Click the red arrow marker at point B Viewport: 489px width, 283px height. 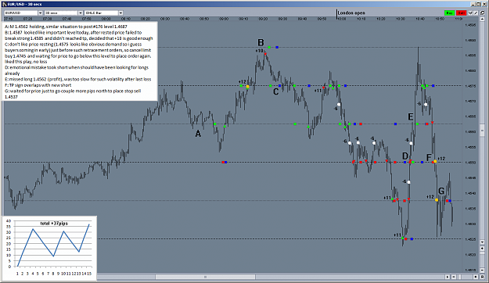(265, 54)
